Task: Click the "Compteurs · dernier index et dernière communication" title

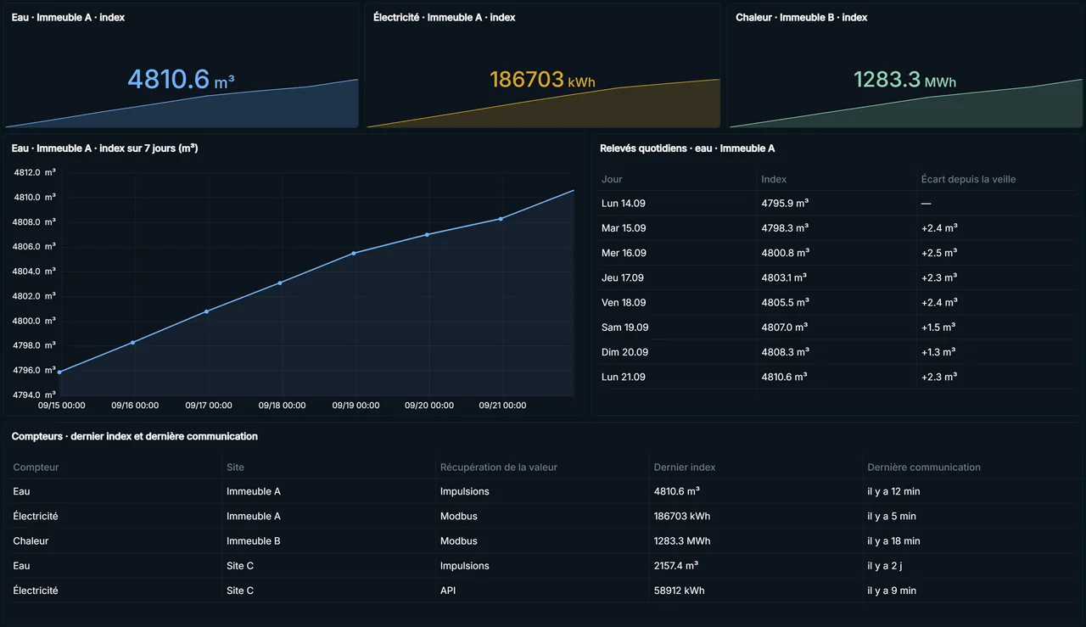Action: click(135, 436)
